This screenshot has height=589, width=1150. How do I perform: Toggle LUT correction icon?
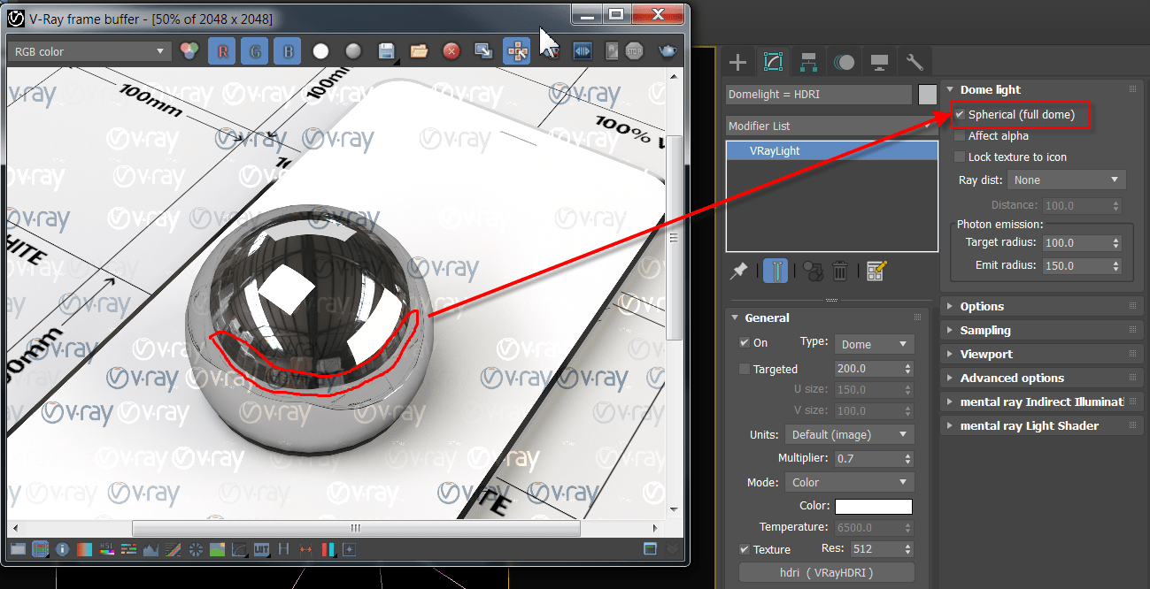tap(261, 549)
